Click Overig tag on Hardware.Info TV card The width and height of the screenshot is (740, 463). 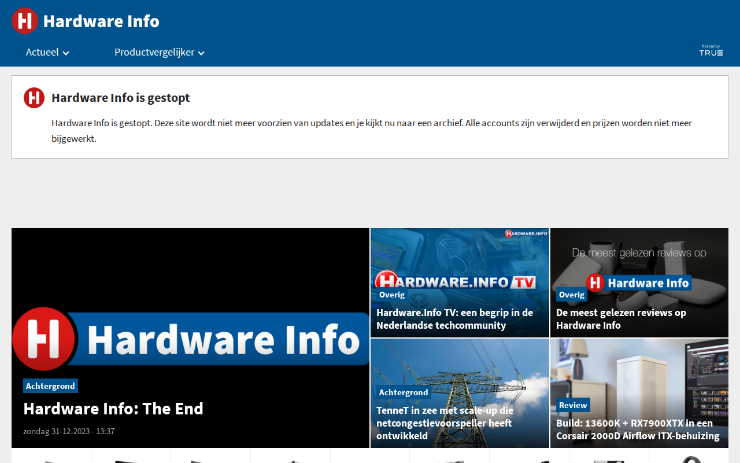pyautogui.click(x=392, y=295)
